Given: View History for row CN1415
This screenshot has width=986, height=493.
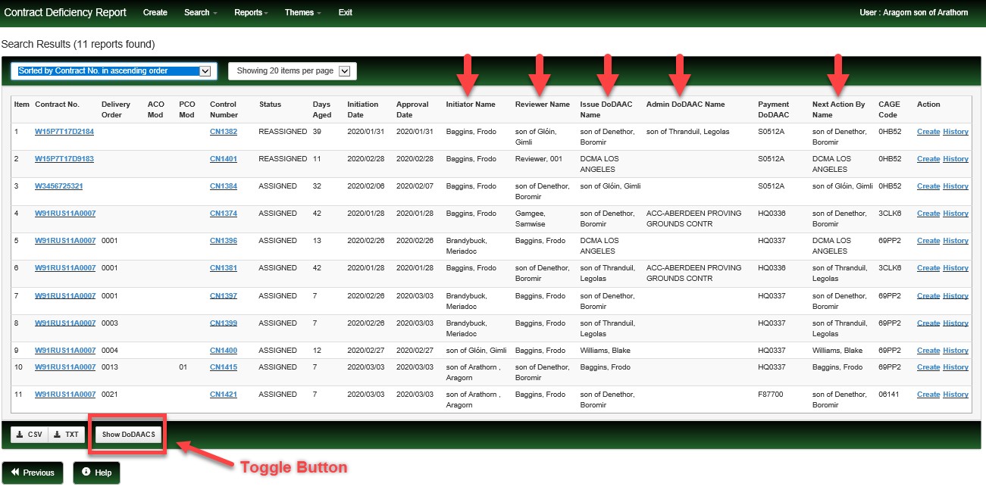Looking at the screenshot, I should 956,367.
